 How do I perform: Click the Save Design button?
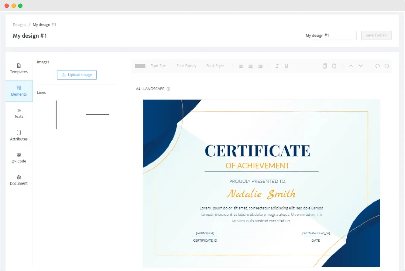pos(376,35)
